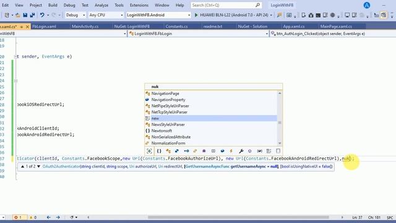Click the Search (Ctrl+Q) input field
396x223 pixels.
click(x=226, y=5)
